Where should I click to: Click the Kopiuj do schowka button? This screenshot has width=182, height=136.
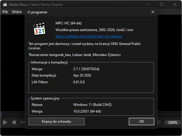coord(56,122)
